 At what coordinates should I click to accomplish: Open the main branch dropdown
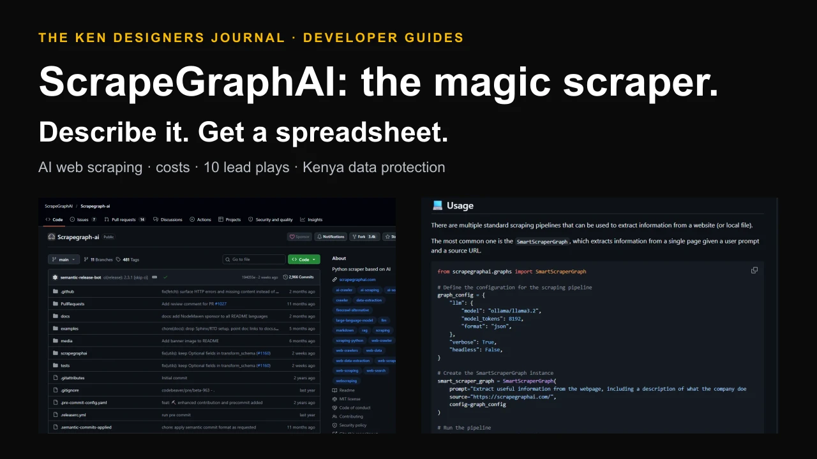coord(64,259)
